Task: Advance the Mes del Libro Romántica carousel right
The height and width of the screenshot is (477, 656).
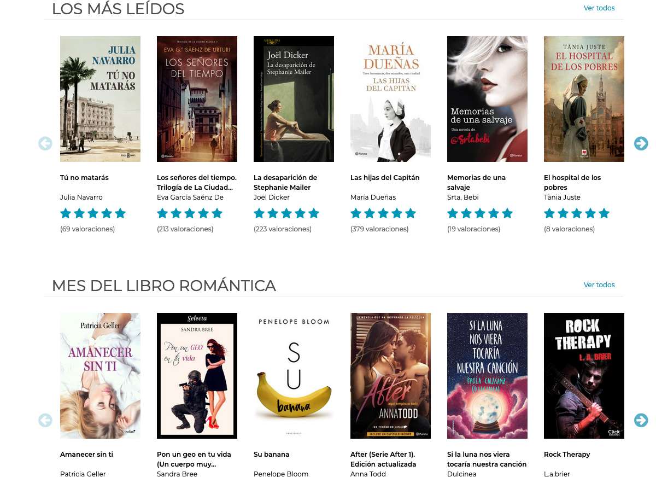Action: [x=641, y=420]
